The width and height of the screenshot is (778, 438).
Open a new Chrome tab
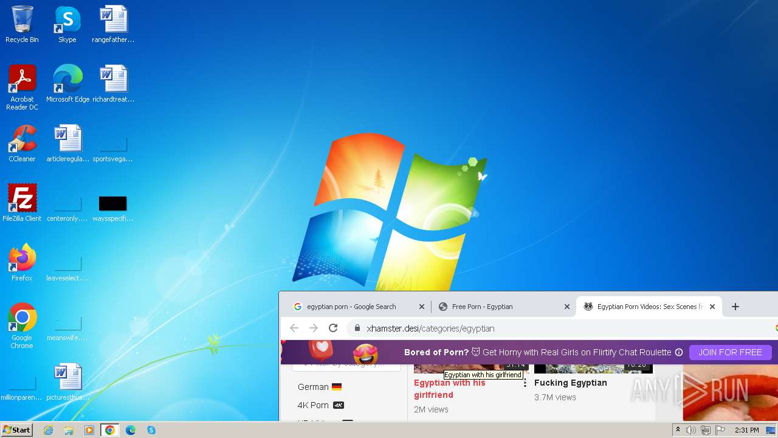pyautogui.click(x=735, y=307)
